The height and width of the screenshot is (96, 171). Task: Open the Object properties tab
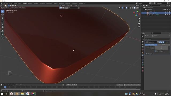(x=143, y=53)
